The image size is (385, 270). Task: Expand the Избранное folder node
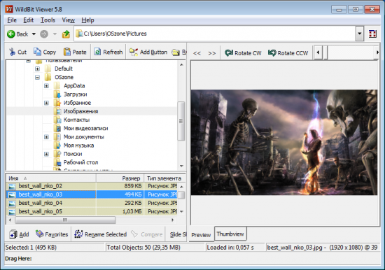coord(46,103)
